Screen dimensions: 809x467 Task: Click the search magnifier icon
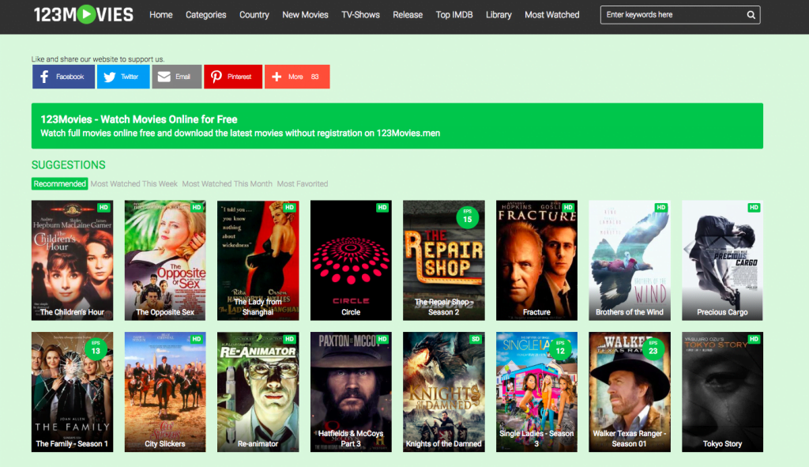[751, 15]
